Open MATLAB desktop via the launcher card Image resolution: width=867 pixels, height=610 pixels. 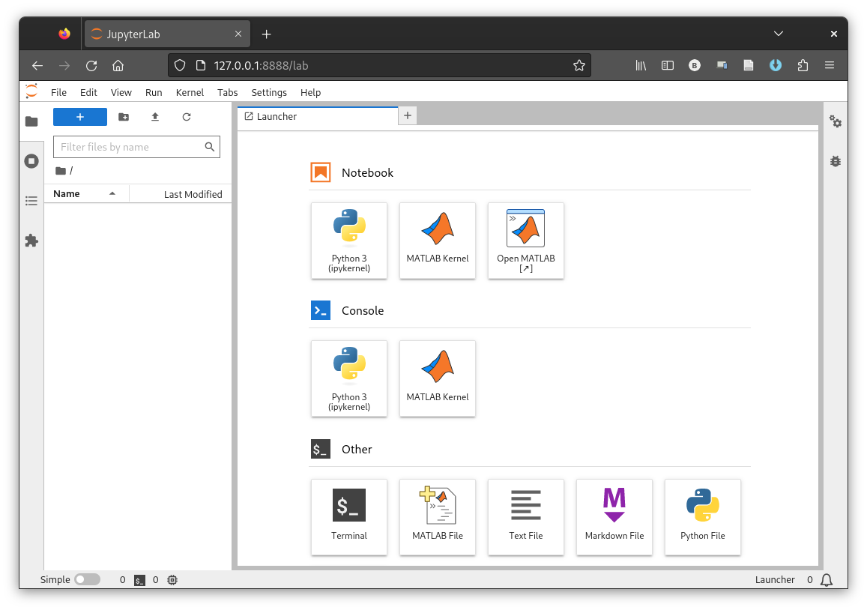pos(525,241)
